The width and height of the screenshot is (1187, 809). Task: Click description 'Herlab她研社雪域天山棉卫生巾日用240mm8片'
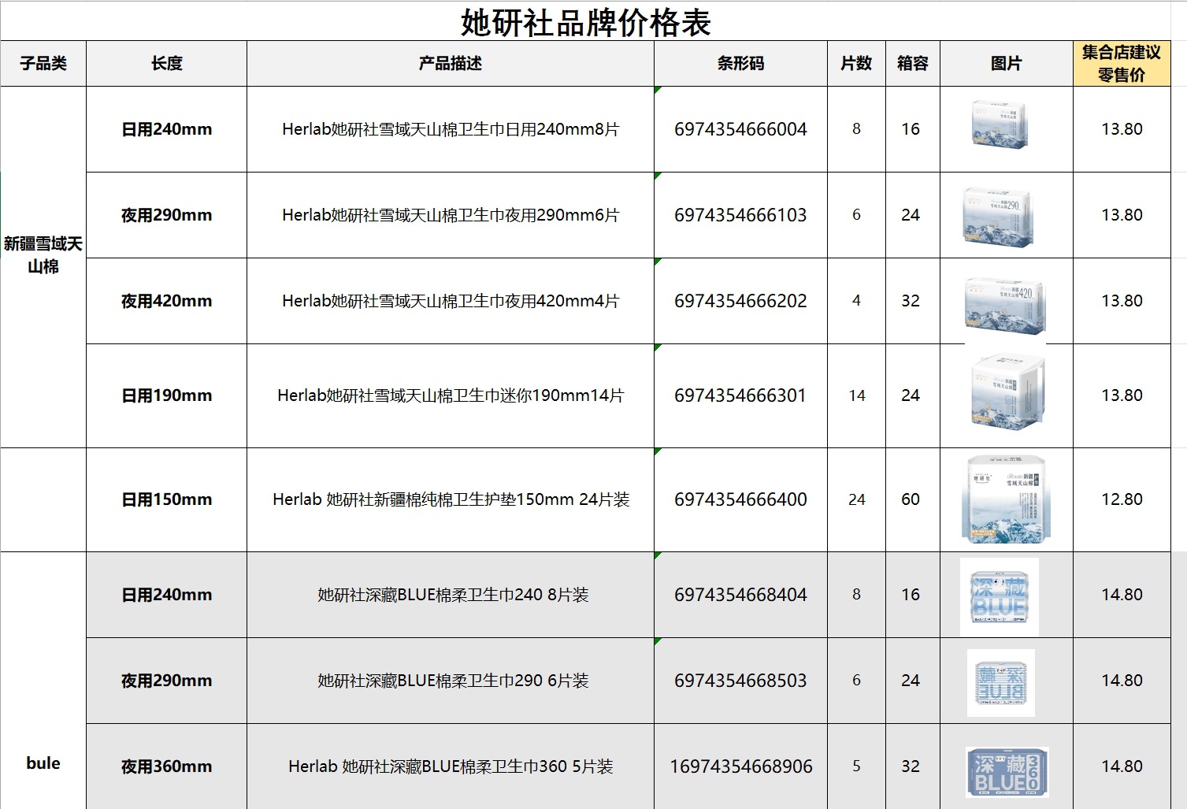pos(451,129)
